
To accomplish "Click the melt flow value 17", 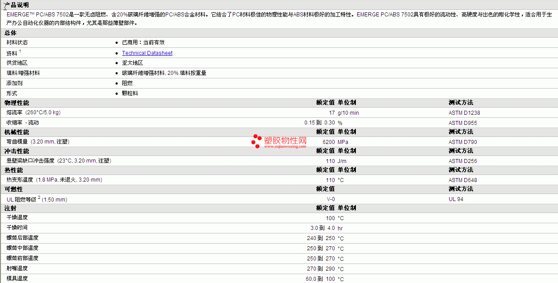I will tap(332, 113).
